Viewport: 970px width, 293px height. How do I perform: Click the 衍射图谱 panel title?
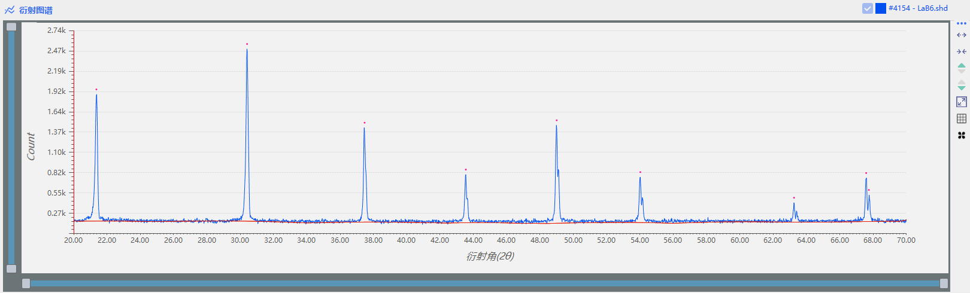[36, 10]
